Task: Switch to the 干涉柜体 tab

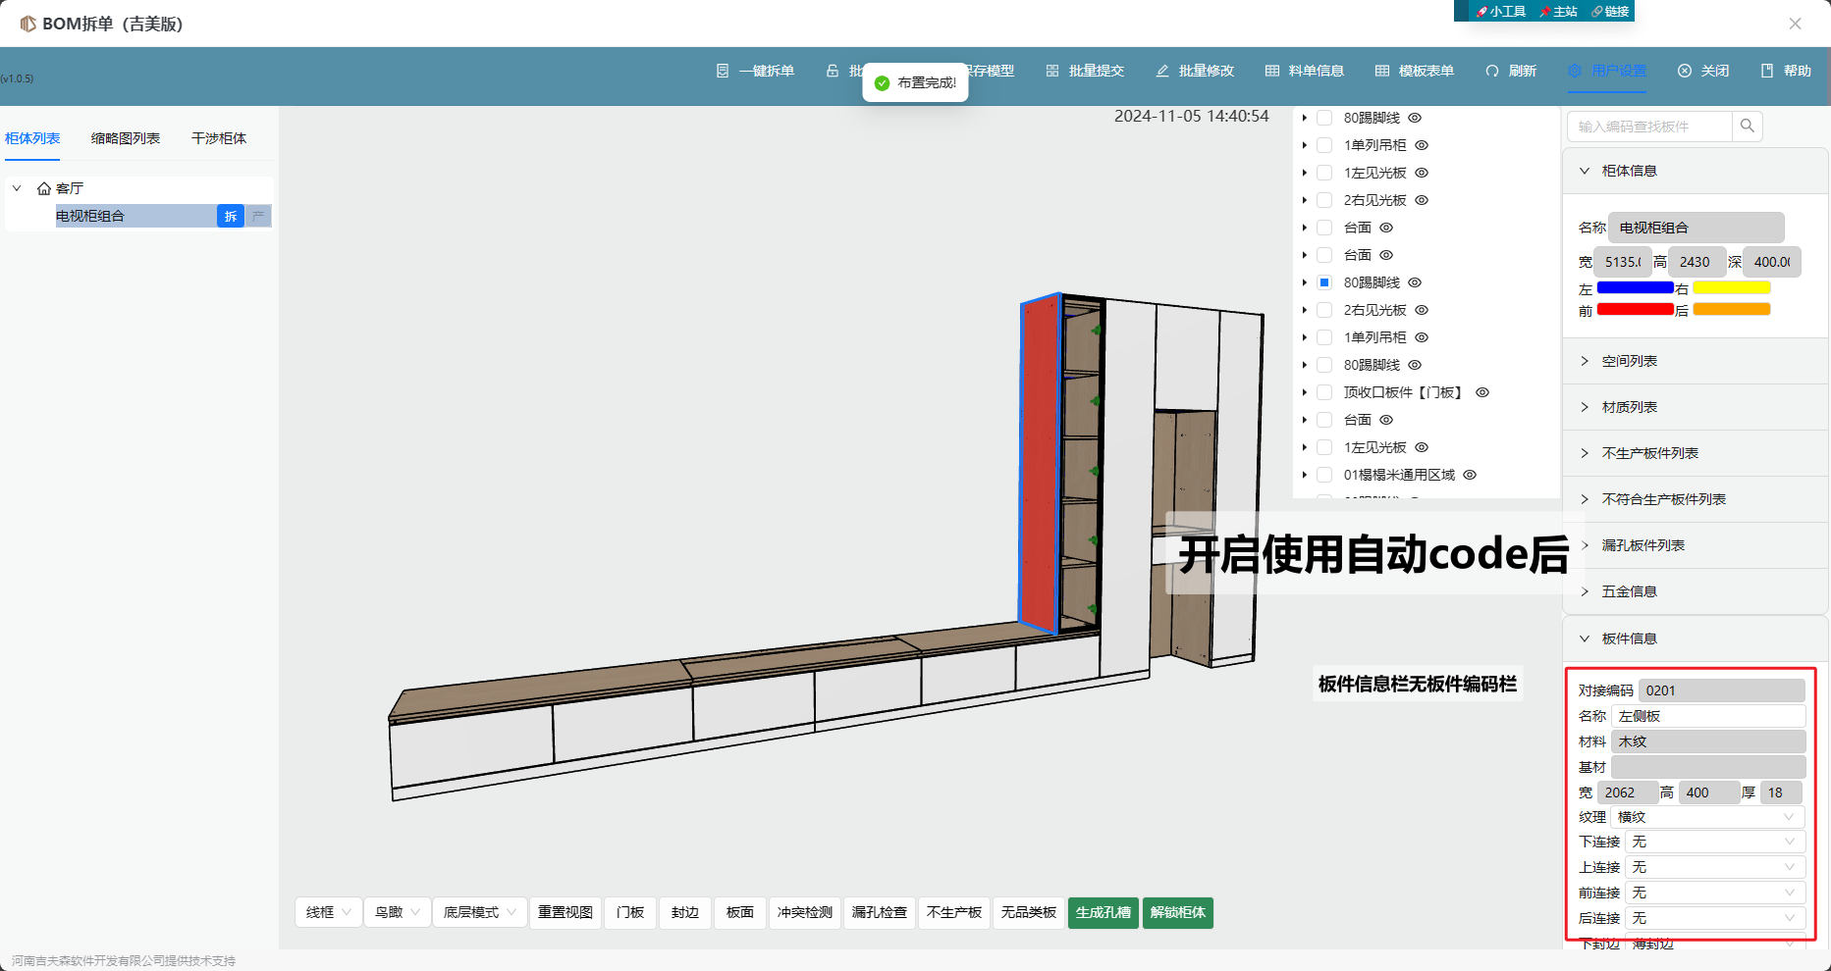Action: [x=219, y=138]
